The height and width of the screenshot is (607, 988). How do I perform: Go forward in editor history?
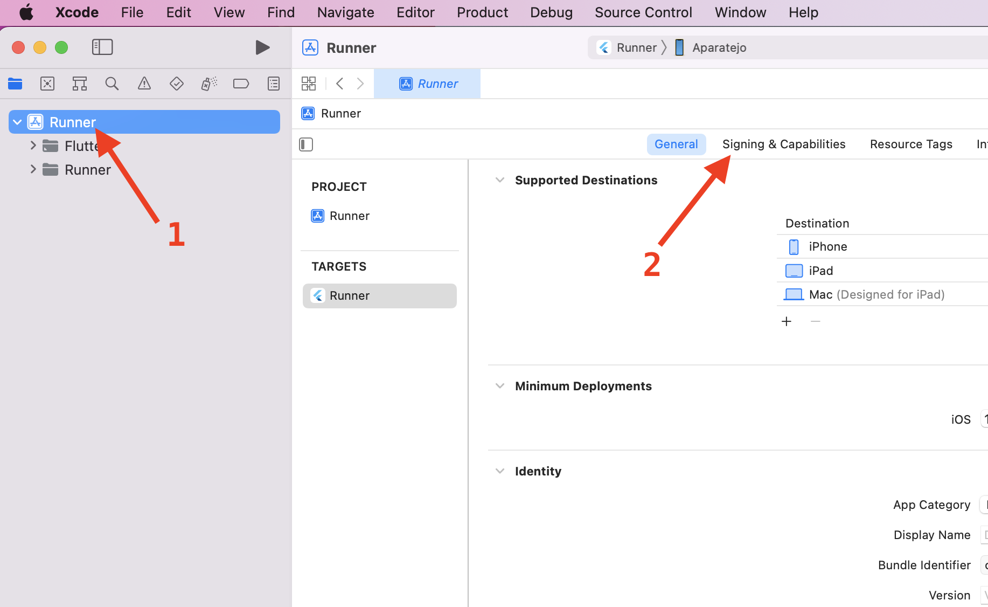click(x=360, y=84)
